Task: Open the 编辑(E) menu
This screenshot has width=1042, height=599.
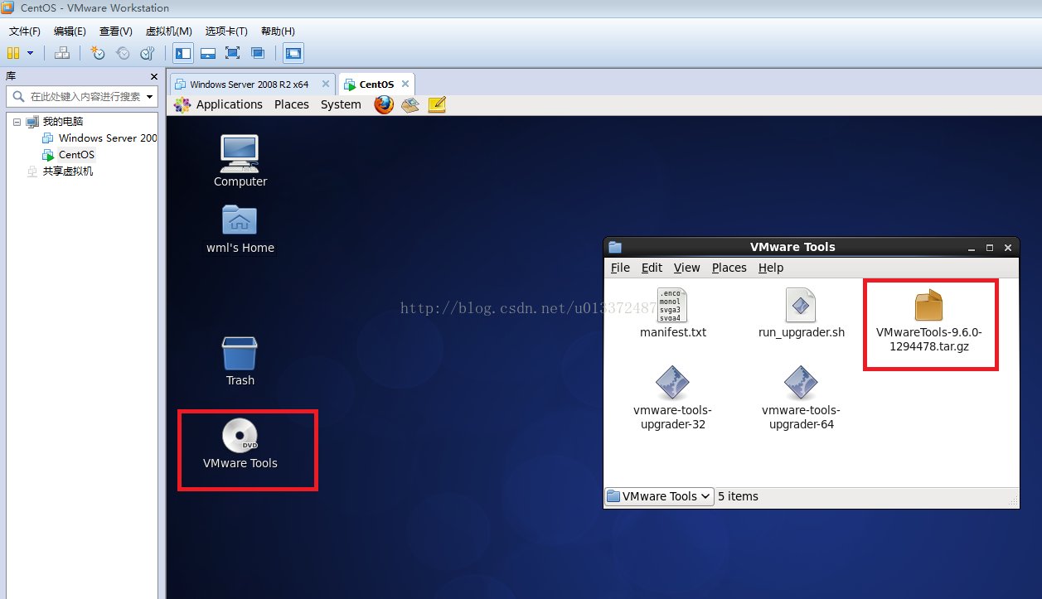Action: pos(70,31)
